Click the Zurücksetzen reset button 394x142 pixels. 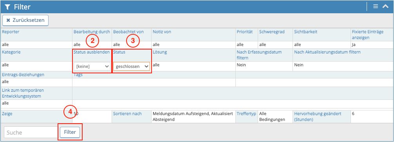tap(25, 20)
